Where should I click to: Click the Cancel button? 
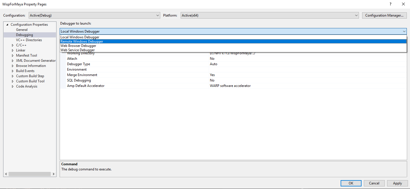(374, 183)
